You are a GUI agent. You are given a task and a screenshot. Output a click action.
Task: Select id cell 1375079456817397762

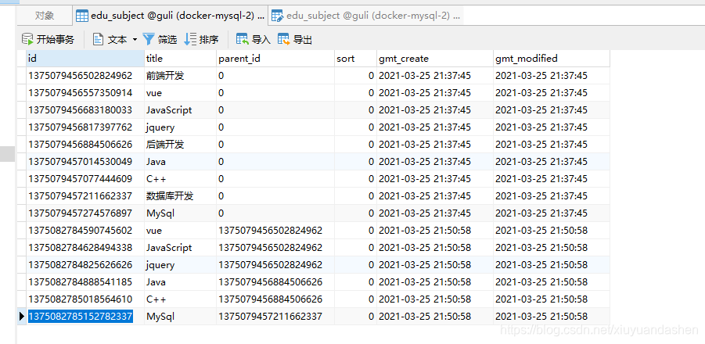(x=85, y=127)
